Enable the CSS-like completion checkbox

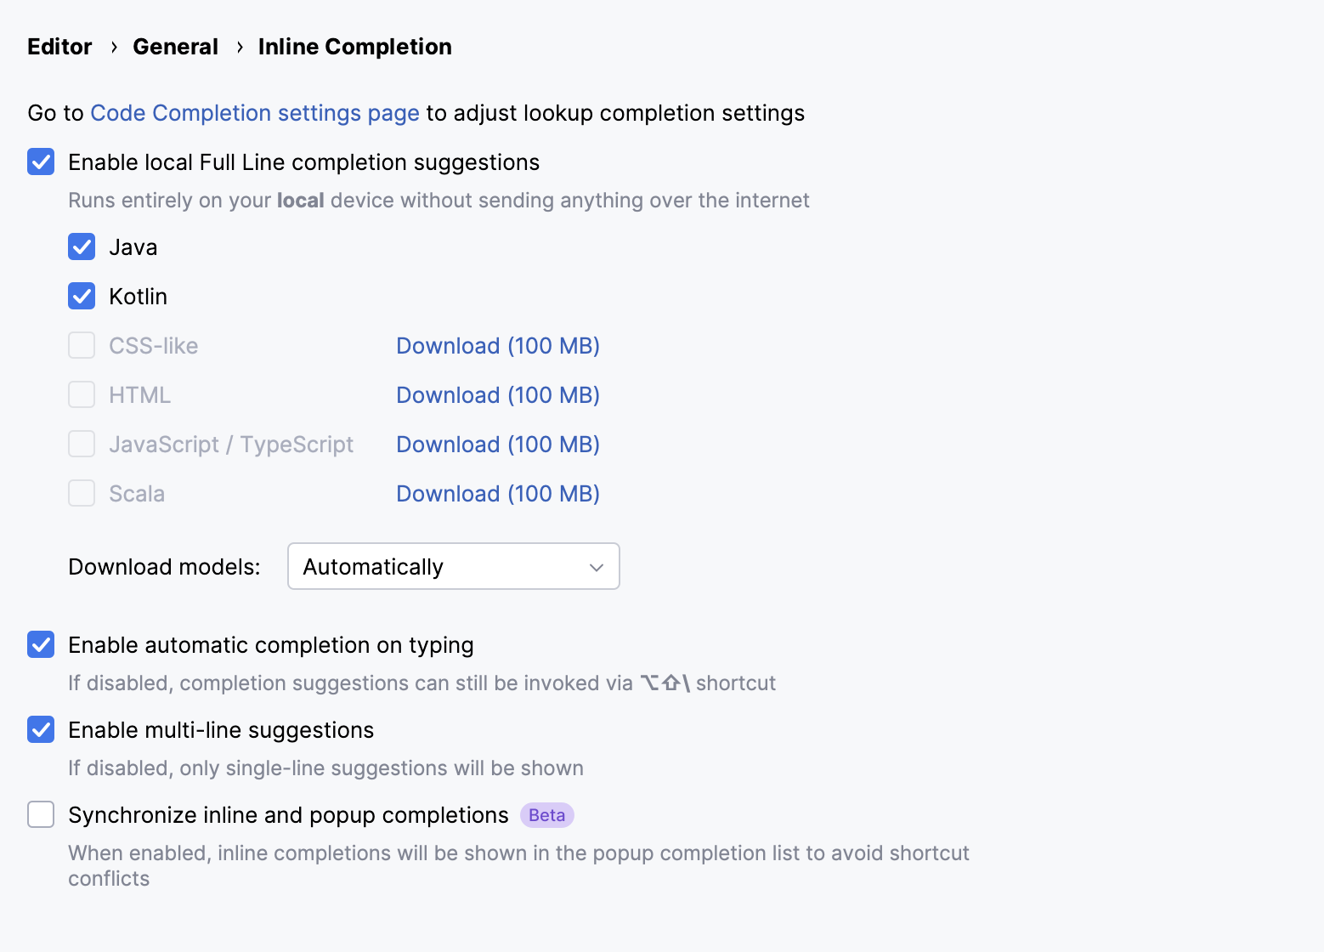(81, 345)
